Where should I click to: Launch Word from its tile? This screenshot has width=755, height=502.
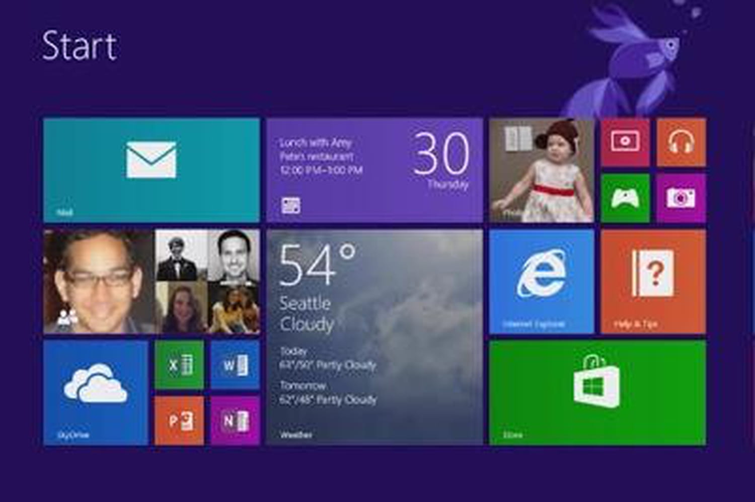(x=235, y=365)
